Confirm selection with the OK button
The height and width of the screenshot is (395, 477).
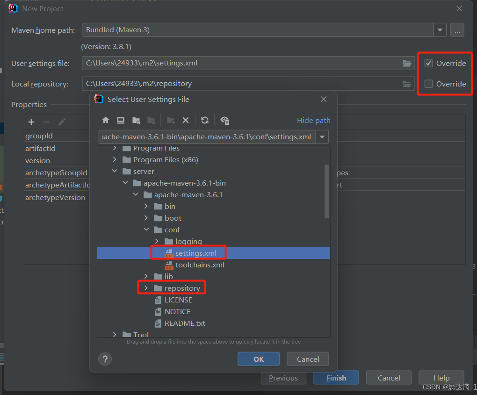259,359
